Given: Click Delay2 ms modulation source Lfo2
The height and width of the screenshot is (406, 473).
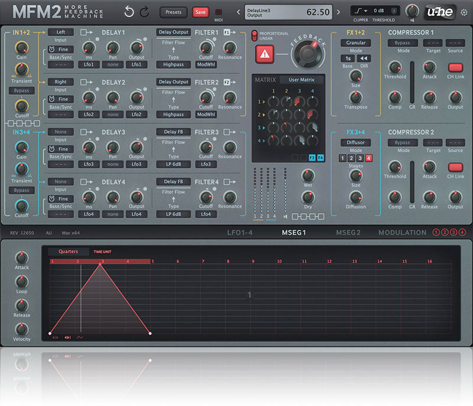Looking at the screenshot, I should [x=89, y=114].
